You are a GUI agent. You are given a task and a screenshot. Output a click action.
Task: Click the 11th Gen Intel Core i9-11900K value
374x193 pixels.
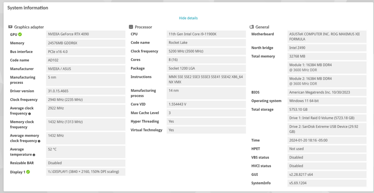pos(192,34)
